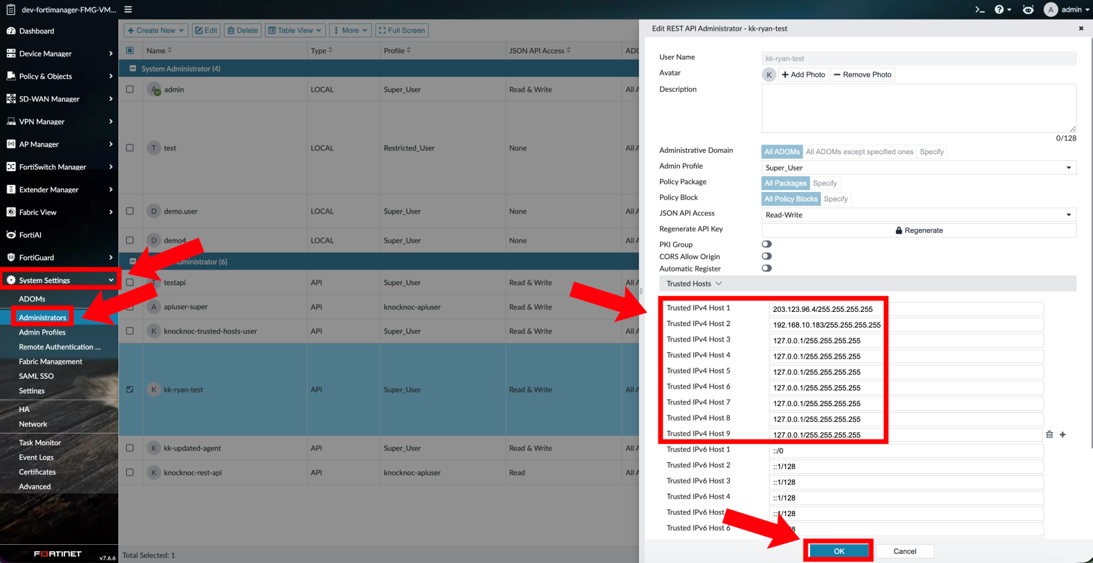Uncheck the kk-ryan-test row checkbox
This screenshot has height=563, width=1093.
click(130, 389)
